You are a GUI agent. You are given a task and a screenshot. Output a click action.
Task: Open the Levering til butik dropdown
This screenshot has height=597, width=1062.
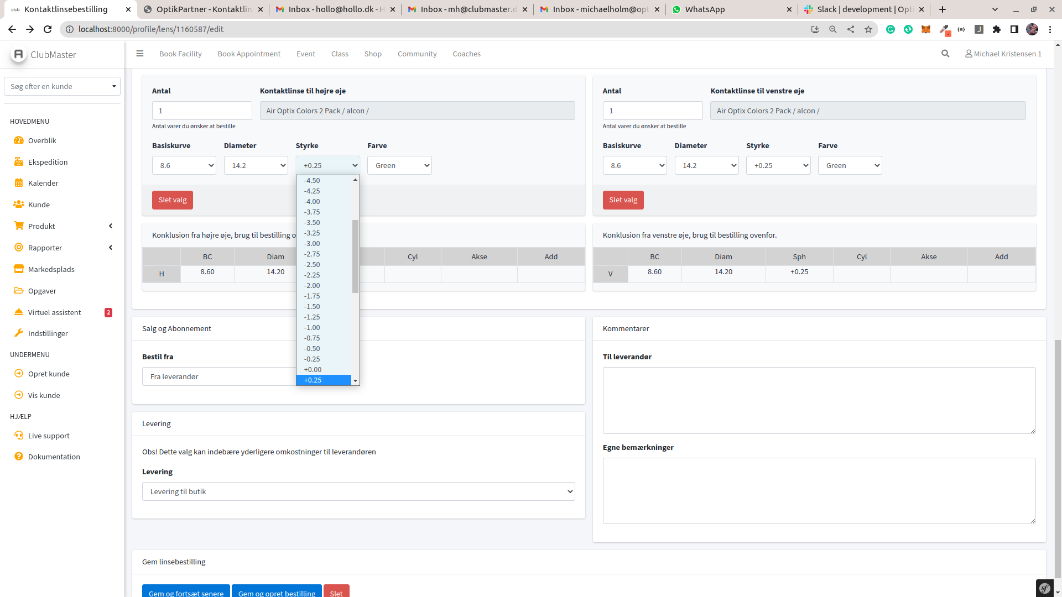(358, 491)
